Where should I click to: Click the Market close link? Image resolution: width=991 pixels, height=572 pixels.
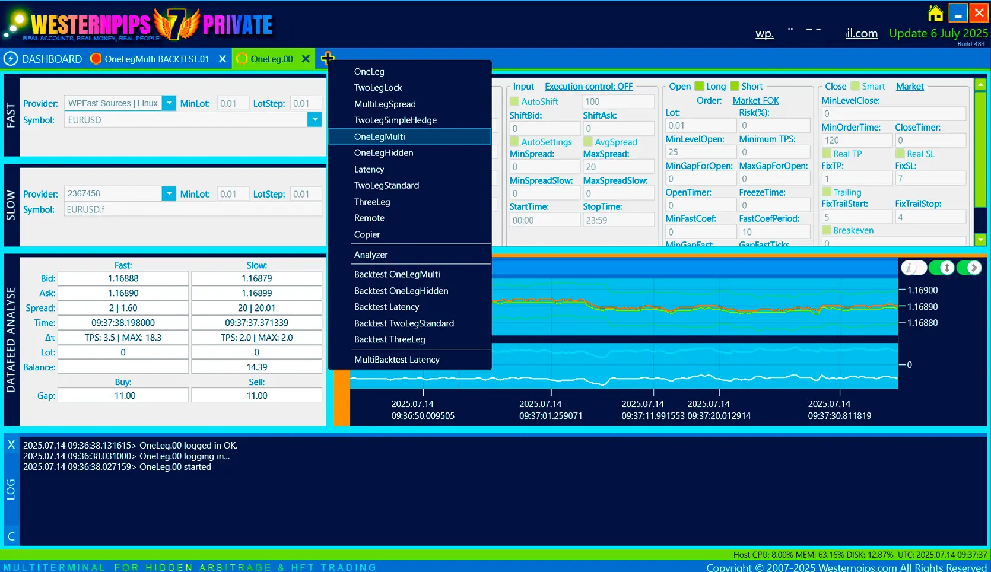(910, 87)
